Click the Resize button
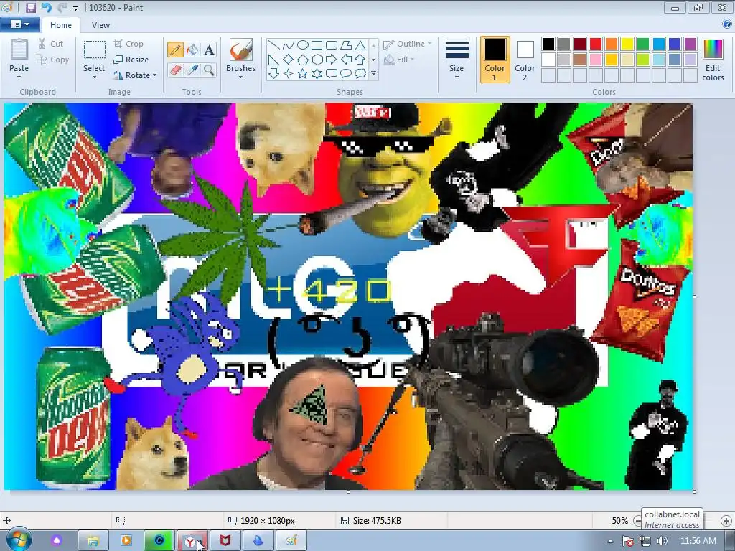The width and height of the screenshot is (735, 551). pos(131,60)
